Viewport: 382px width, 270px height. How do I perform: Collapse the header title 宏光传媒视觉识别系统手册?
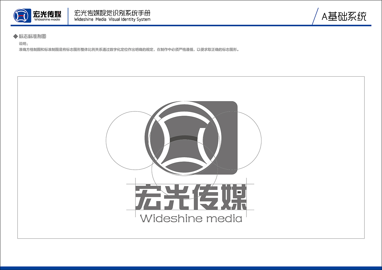point(113,13)
